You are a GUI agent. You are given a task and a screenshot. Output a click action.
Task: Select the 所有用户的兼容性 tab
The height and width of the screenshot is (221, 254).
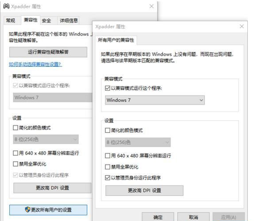click(x=116, y=40)
